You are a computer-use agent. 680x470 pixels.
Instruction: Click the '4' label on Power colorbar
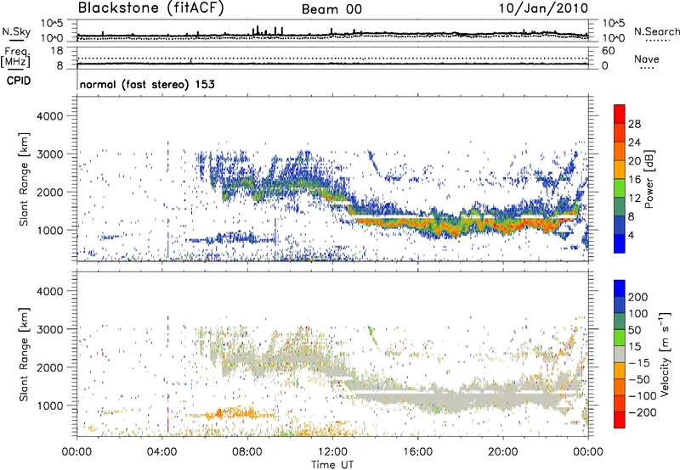(632, 235)
